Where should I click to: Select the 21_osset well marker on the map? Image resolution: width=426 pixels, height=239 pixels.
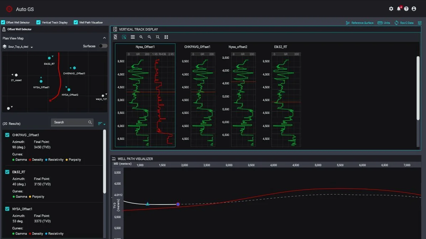16,75
